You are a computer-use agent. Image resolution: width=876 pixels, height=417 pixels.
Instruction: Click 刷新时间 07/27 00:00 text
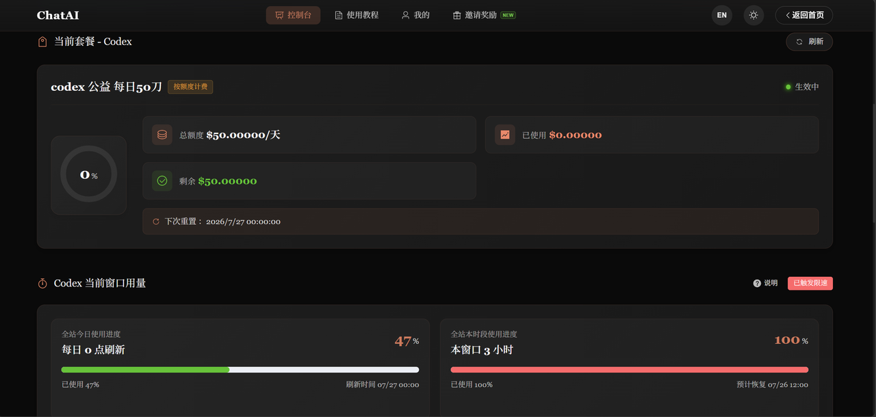click(x=383, y=385)
